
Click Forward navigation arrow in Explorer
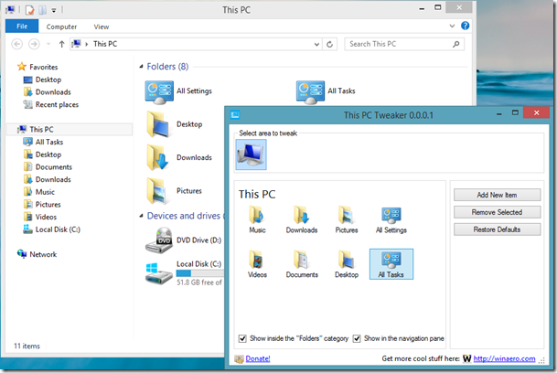pos(34,44)
